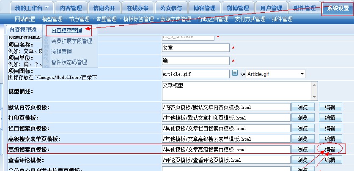Click 模型管理 in the sub-navigation bar
The height and width of the screenshot is (171, 354).
pyautogui.click(x=52, y=19)
